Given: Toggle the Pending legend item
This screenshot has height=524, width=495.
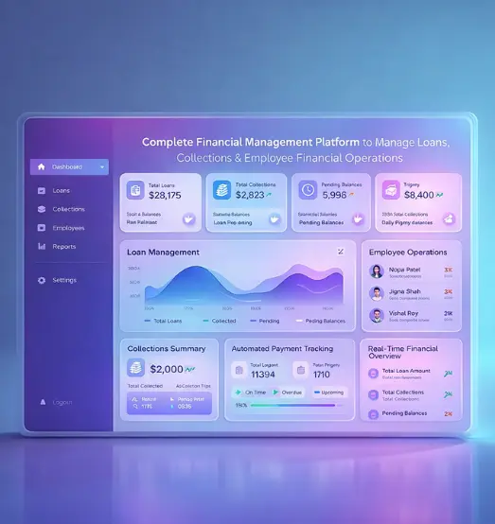Looking at the screenshot, I should [265, 321].
